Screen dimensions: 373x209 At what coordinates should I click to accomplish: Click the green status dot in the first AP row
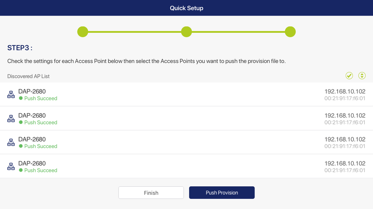pos(21,98)
